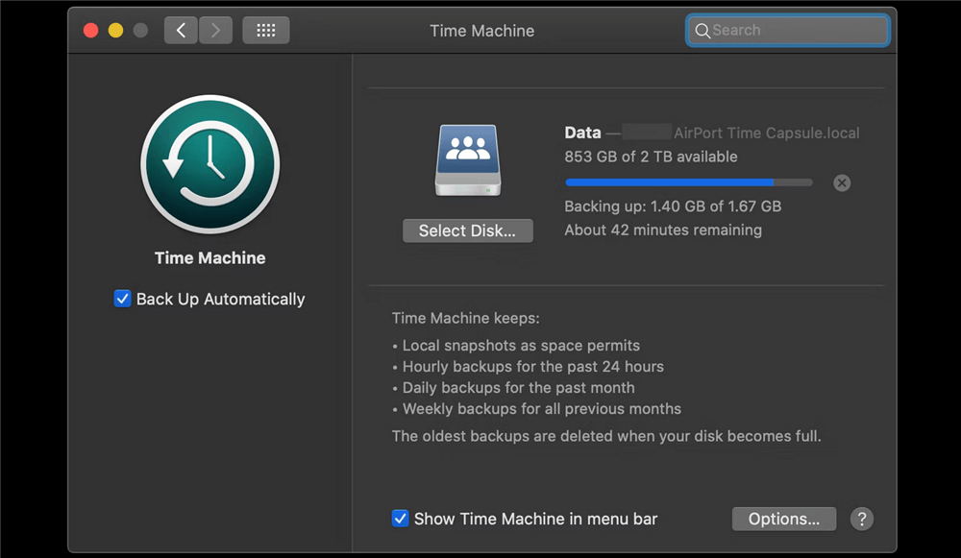Disable Back Up Automatically checkbox
The height and width of the screenshot is (558, 961).
(x=122, y=299)
